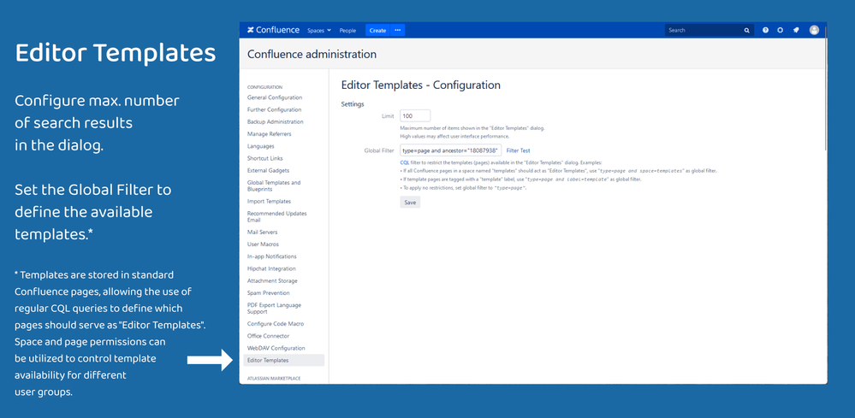Screen dimensions: 855x418
Task: Click the CONFIGURATION sidebar section header
Action: click(x=265, y=87)
